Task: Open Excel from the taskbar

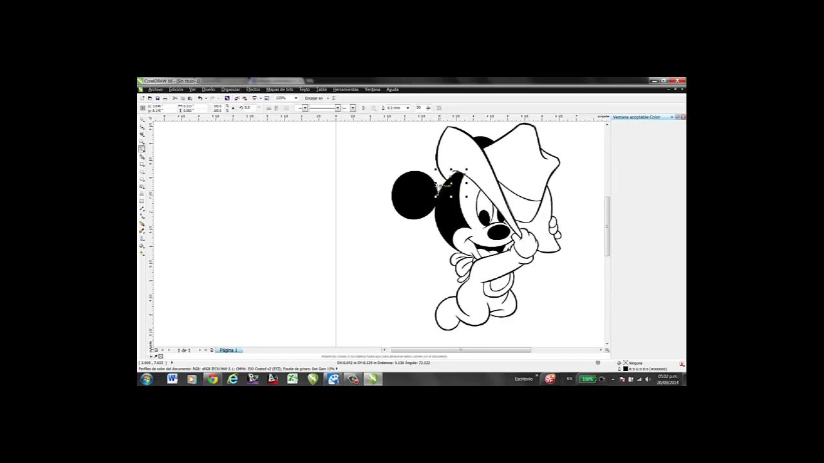Action: pos(292,379)
